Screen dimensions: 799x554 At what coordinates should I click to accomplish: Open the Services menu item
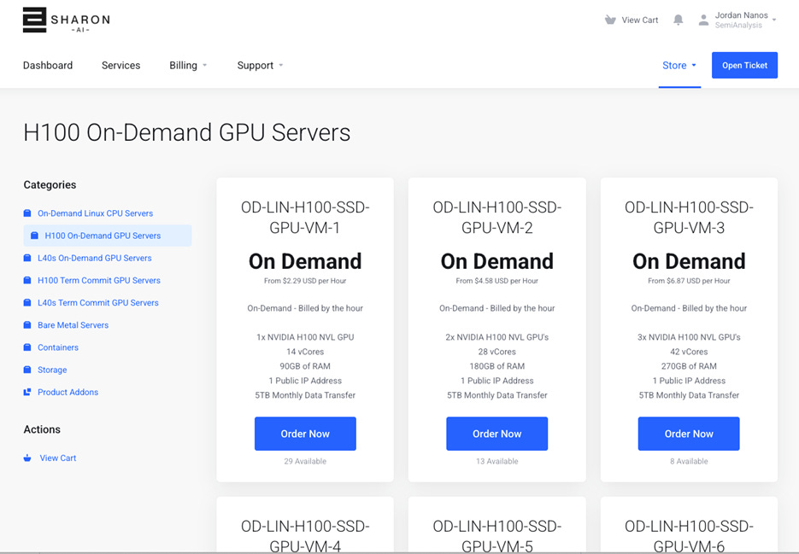[120, 65]
